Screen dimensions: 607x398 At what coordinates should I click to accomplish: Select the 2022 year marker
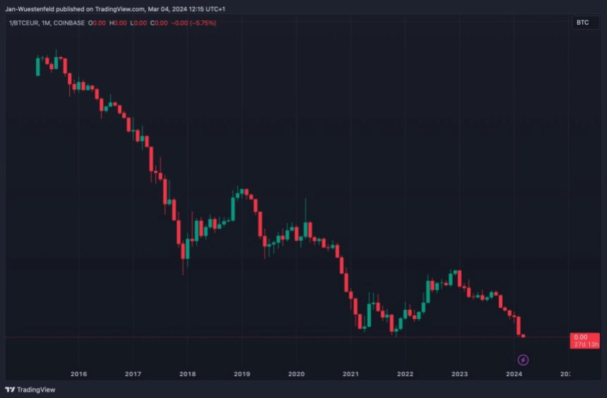[x=405, y=374]
